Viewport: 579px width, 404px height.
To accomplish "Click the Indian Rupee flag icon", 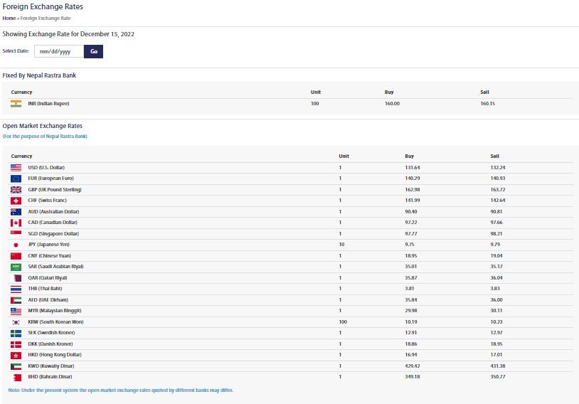I will [16, 104].
